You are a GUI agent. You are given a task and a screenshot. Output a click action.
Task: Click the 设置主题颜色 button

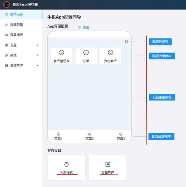[162, 97]
